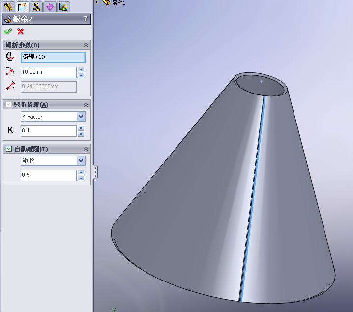
Task: Click the help question mark for 鈑金2
Action: (85, 19)
